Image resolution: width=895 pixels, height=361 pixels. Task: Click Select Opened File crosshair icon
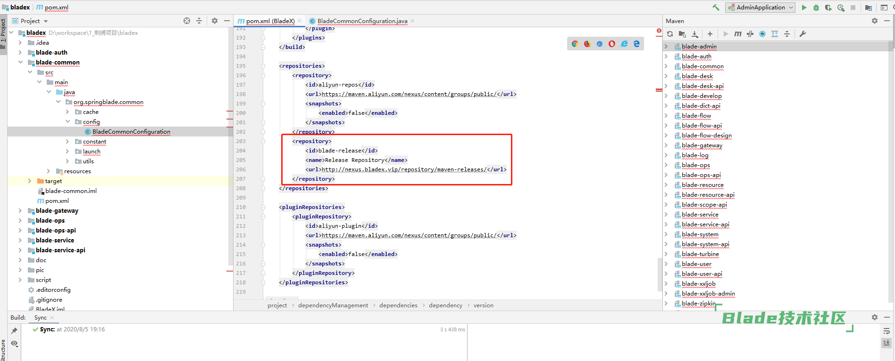pyautogui.click(x=187, y=21)
